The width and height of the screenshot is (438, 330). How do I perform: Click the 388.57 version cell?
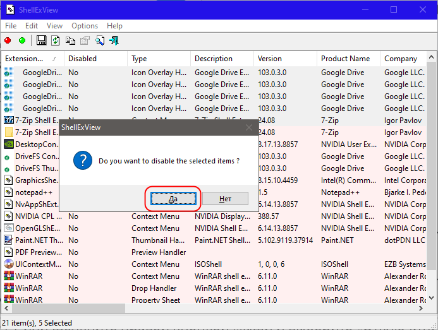tap(268, 216)
